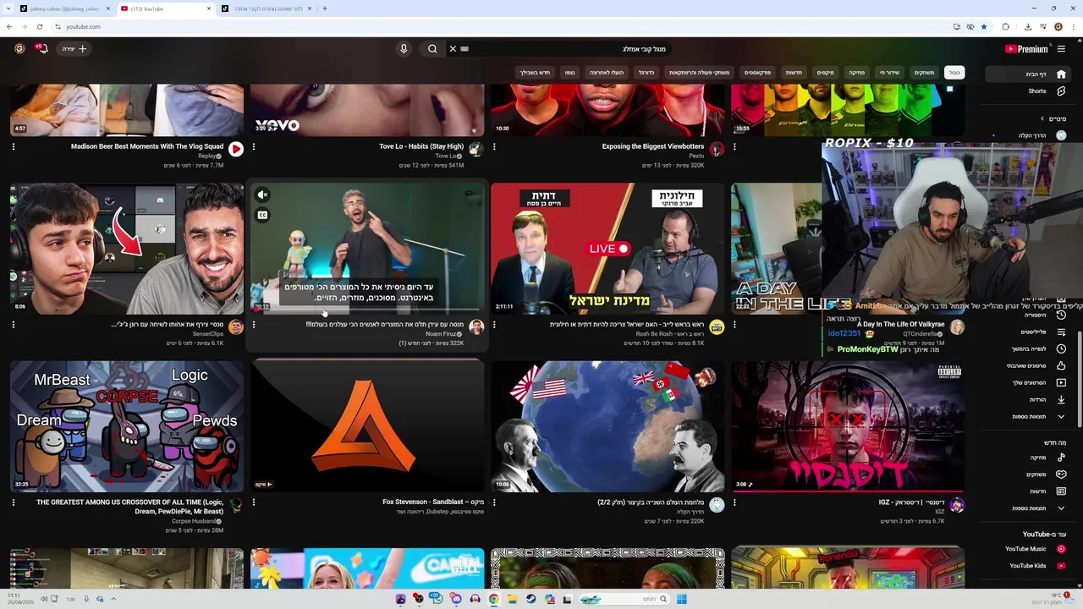Open YouTube Kids link in sidebar
This screenshot has height=609, width=1083.
pos(1029,566)
